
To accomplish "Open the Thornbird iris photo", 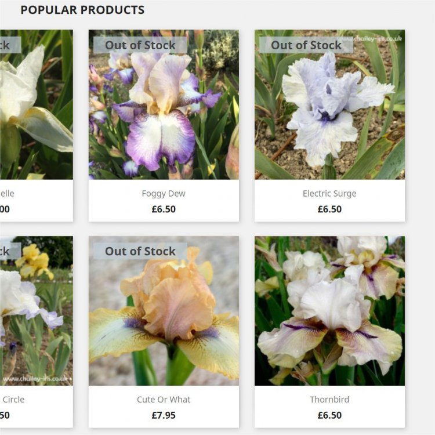I will click(x=329, y=311).
